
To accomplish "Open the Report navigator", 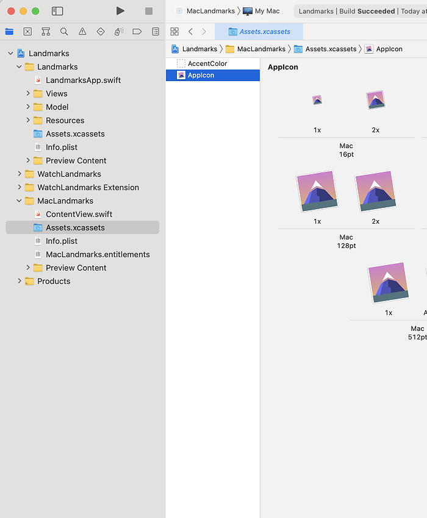I will (156, 32).
